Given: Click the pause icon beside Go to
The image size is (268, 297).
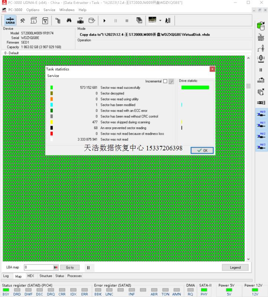Looking at the screenshot, I should (x=88, y=267).
